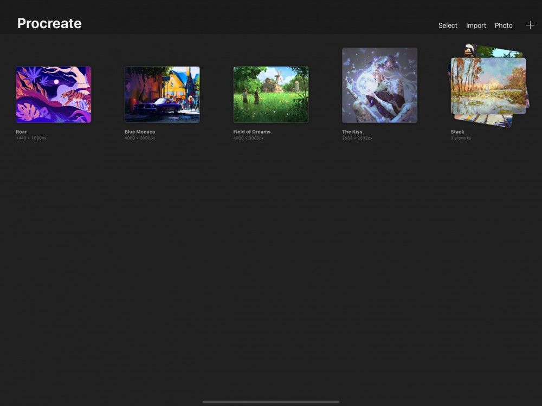The width and height of the screenshot is (542, 406).
Task: Rename the Field of Dreams title
Action: tap(251, 132)
